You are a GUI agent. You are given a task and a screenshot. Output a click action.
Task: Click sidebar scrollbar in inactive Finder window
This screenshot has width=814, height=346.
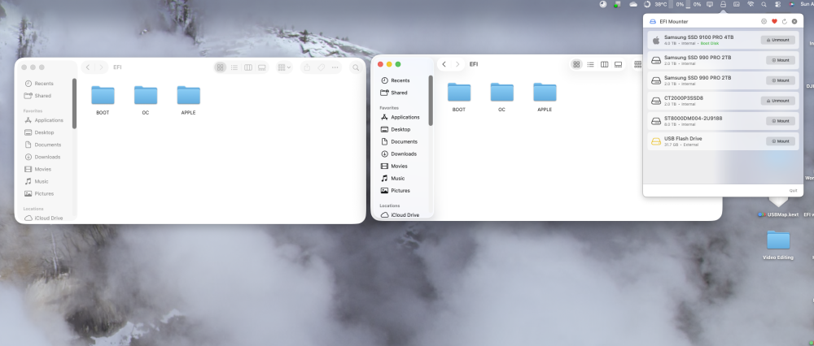[74, 104]
